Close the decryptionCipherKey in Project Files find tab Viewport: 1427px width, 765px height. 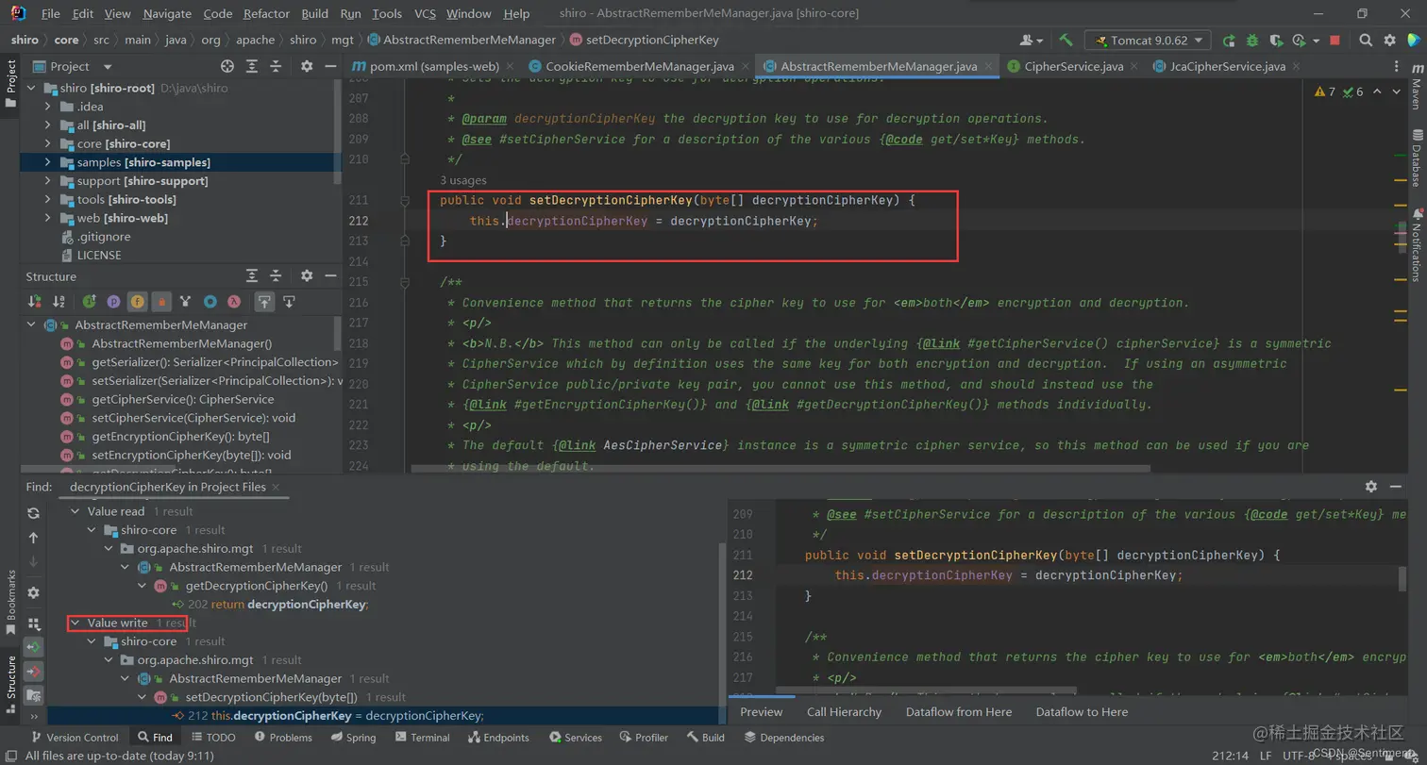276,487
